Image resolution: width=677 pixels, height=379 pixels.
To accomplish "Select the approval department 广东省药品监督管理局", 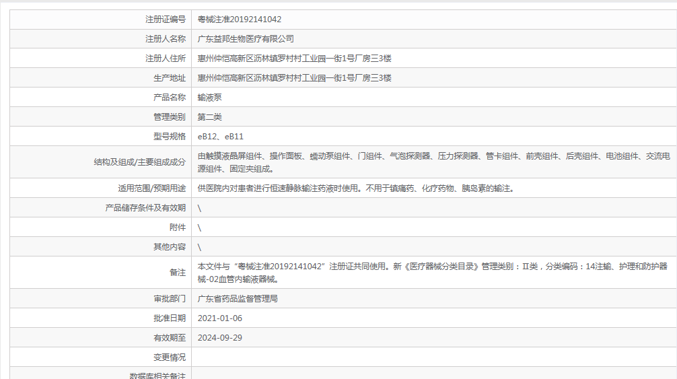I will [238, 299].
